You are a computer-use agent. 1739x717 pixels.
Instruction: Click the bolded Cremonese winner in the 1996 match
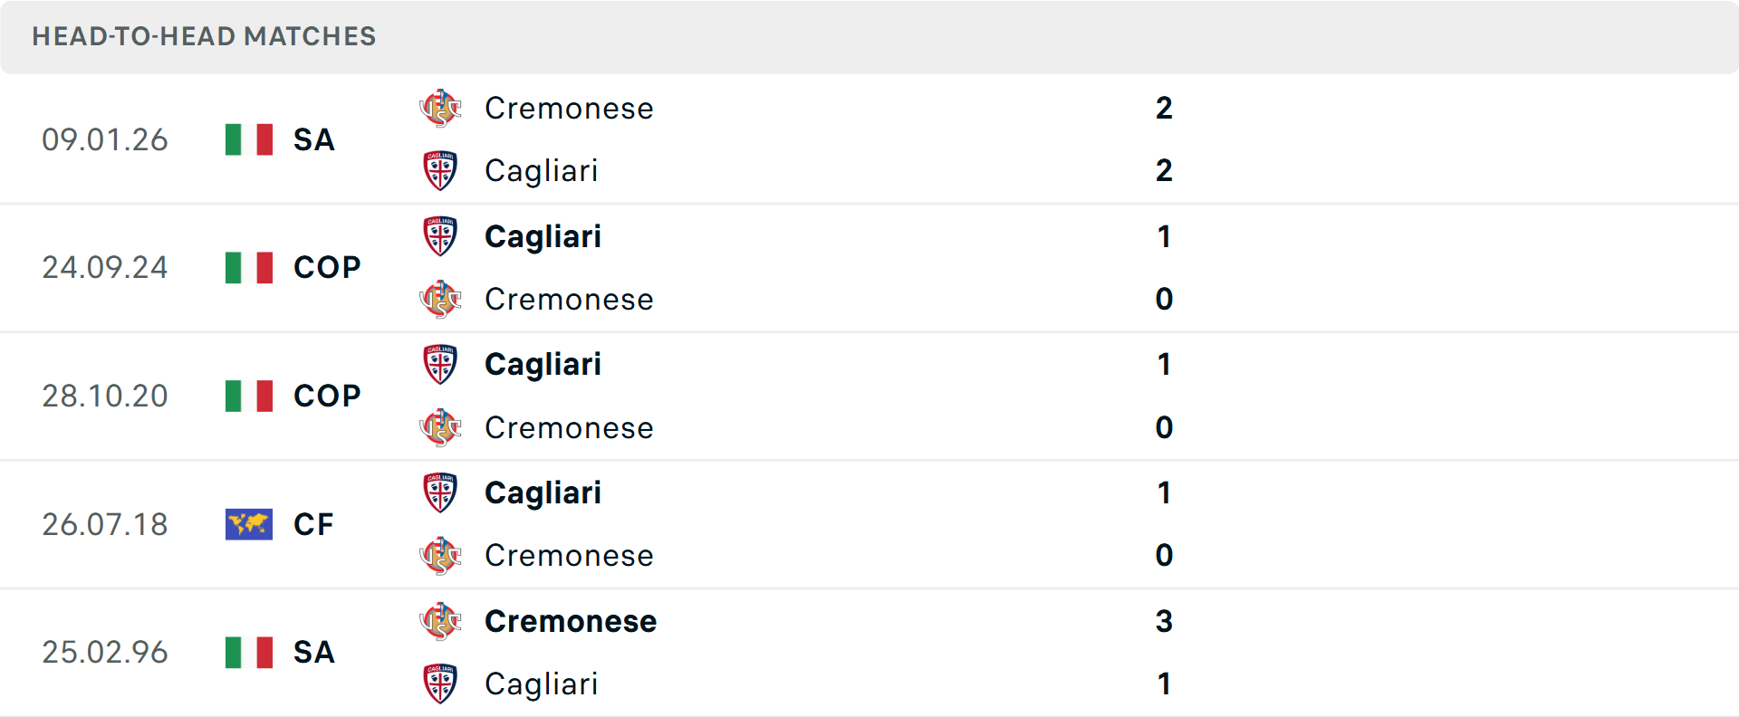[x=571, y=621]
